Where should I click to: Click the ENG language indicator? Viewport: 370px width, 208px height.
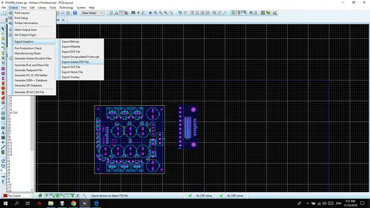(x=339, y=203)
